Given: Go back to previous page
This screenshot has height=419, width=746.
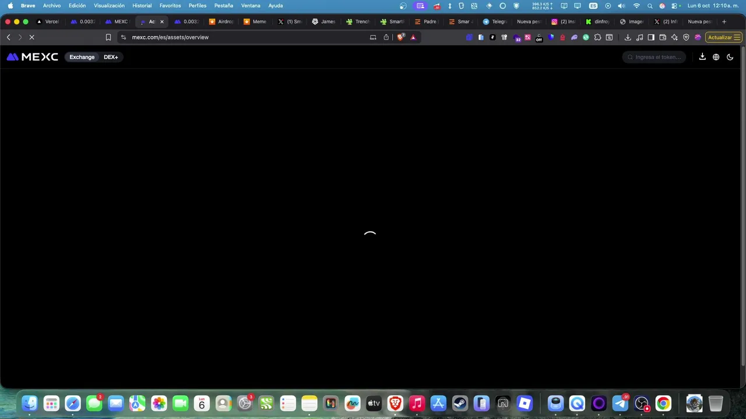Looking at the screenshot, I should click(x=8, y=37).
